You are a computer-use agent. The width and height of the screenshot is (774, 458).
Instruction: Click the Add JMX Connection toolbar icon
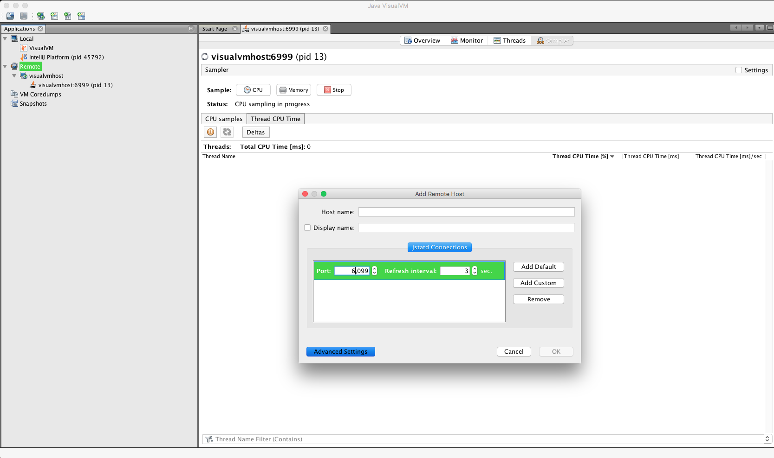click(54, 16)
